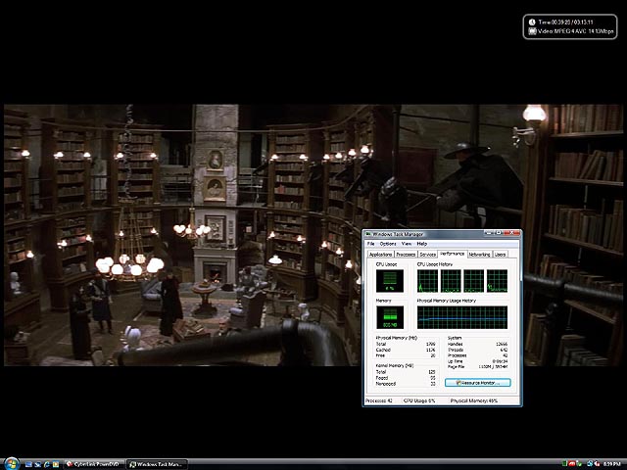Open the volume speaker tray icon

tap(597, 464)
